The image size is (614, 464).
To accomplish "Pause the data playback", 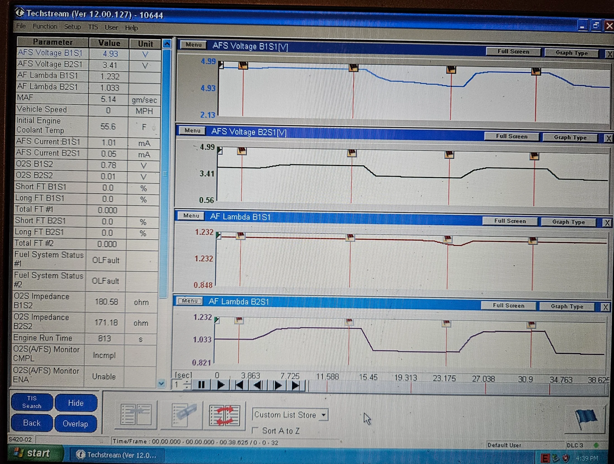I will coord(201,385).
